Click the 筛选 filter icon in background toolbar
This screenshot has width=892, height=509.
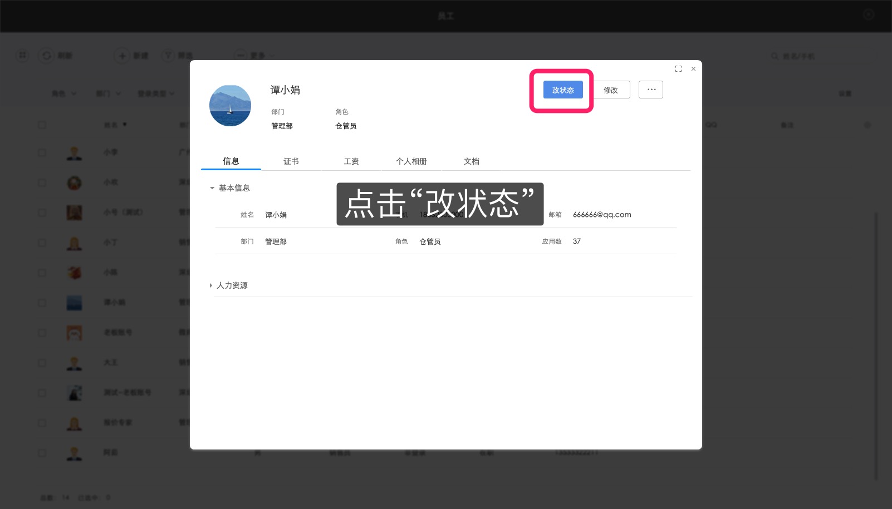coord(168,56)
